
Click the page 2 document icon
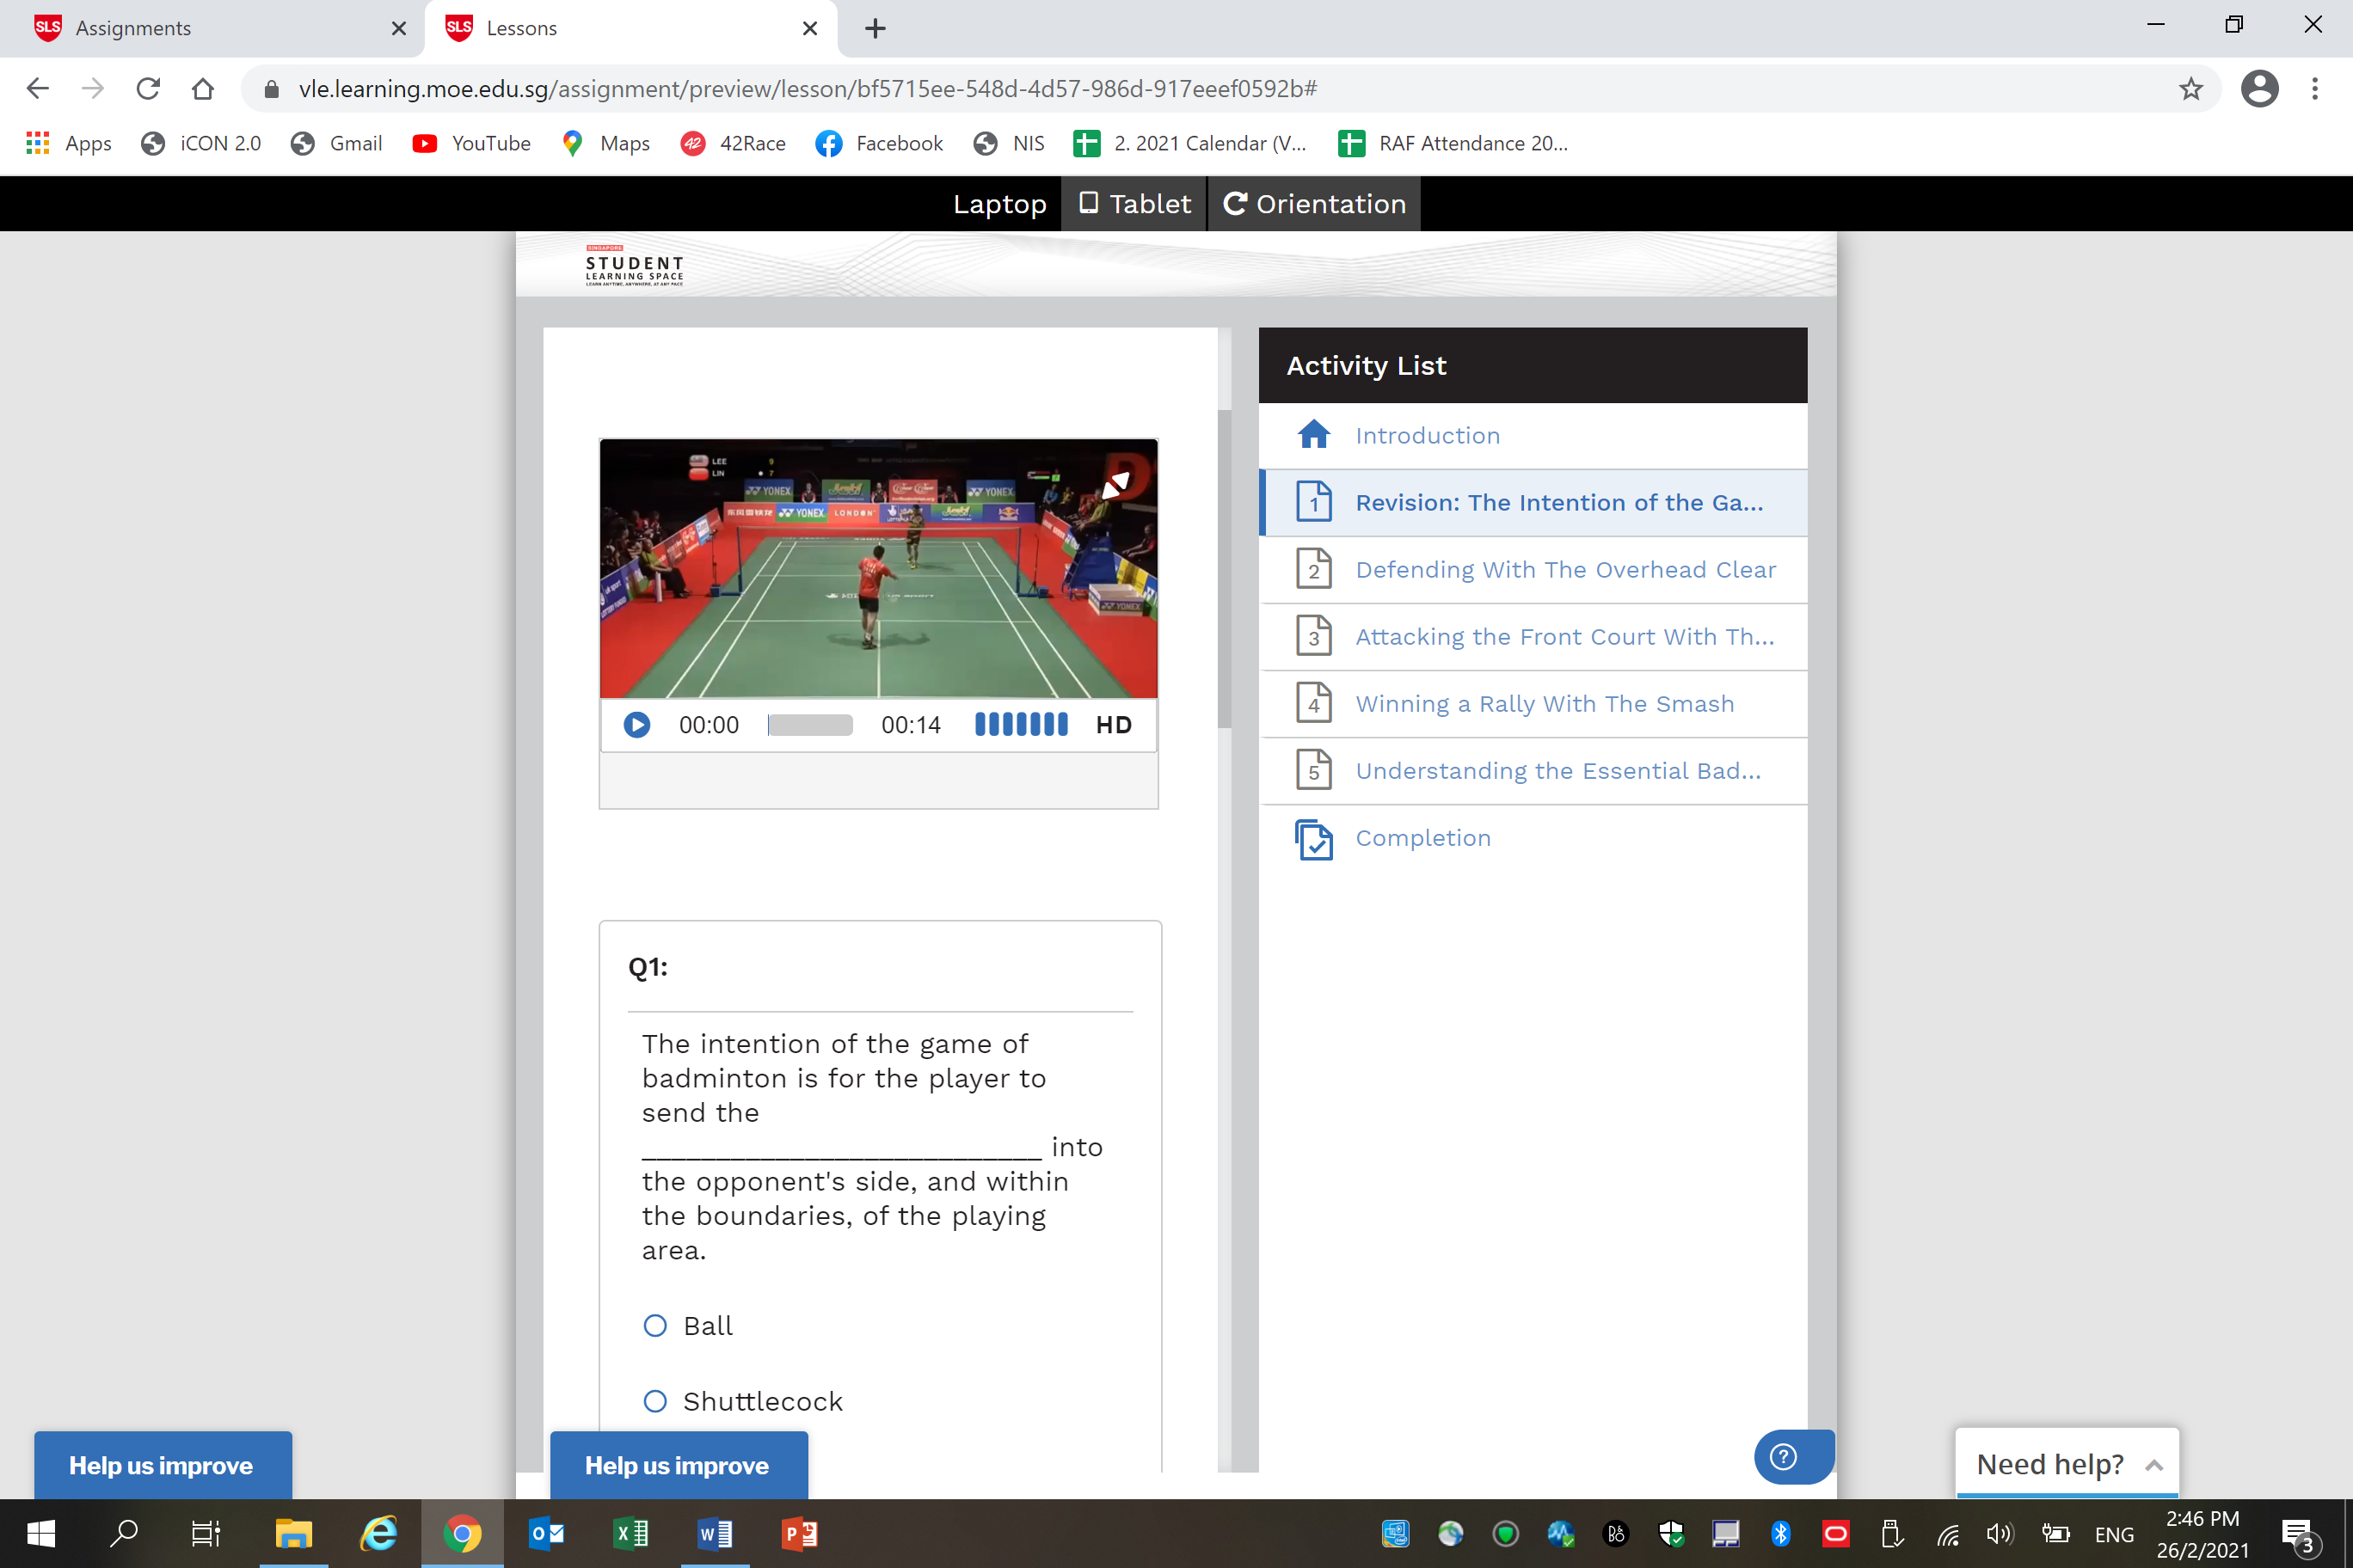1313,569
